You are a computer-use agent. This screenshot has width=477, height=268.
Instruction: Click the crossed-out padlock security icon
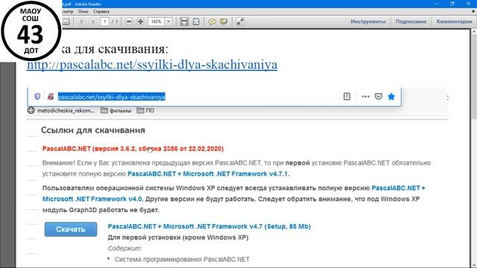tap(51, 97)
